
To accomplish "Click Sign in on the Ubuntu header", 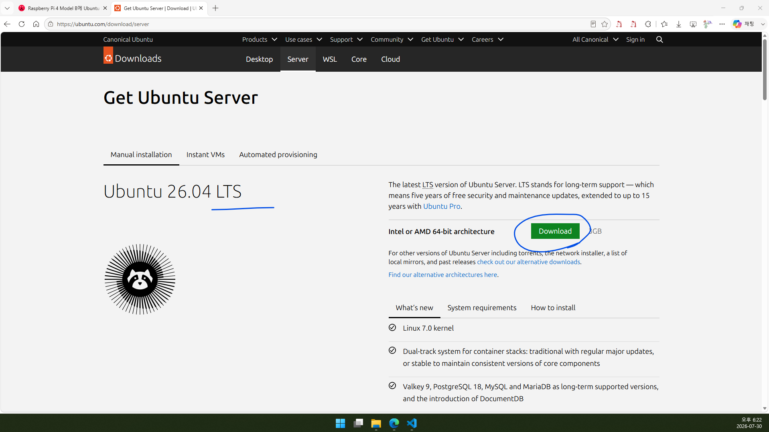I will point(635,39).
